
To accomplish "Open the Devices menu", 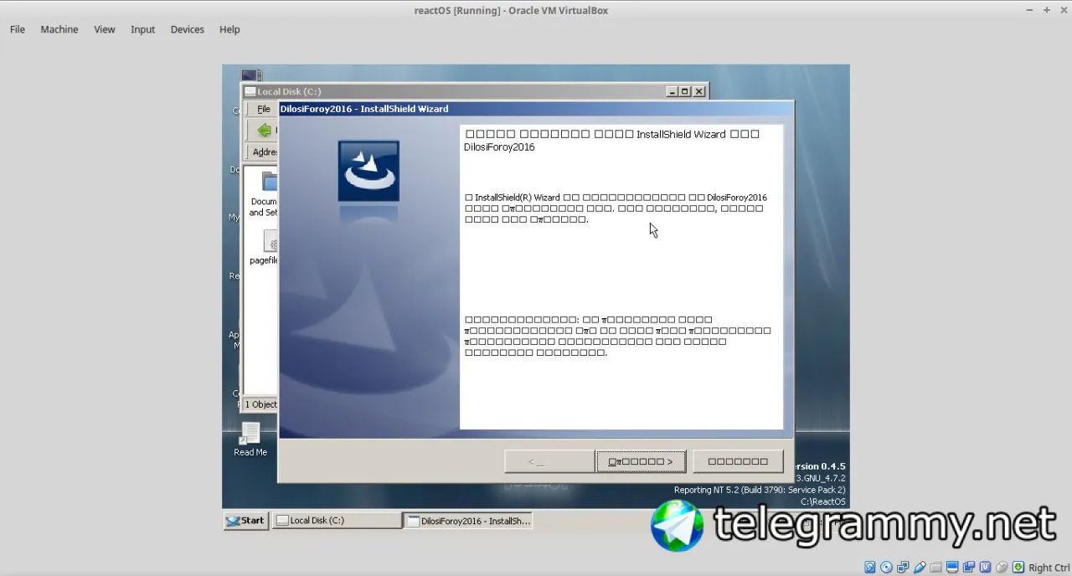I will (187, 29).
